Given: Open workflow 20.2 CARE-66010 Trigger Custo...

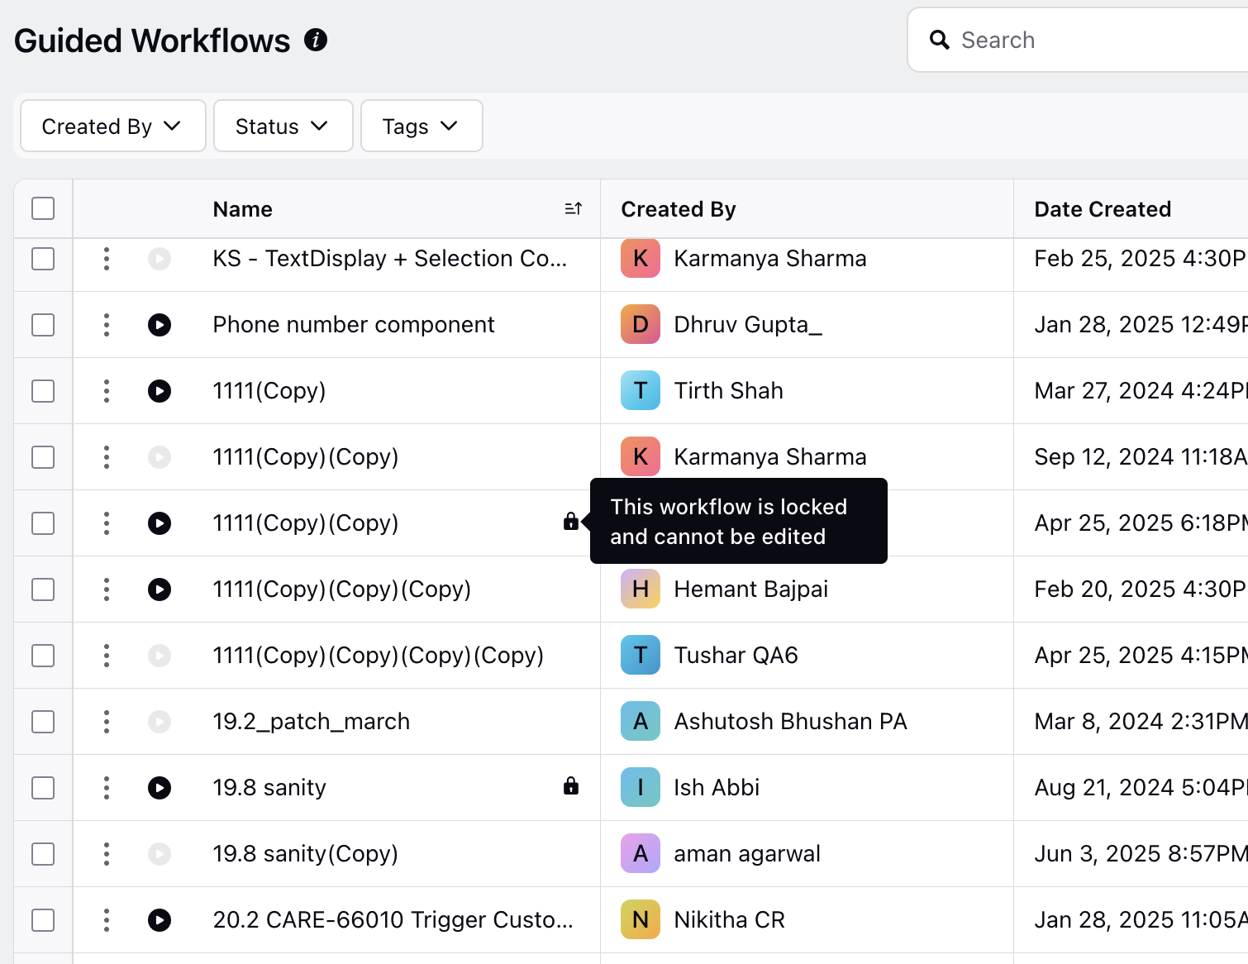Looking at the screenshot, I should coord(393,920).
